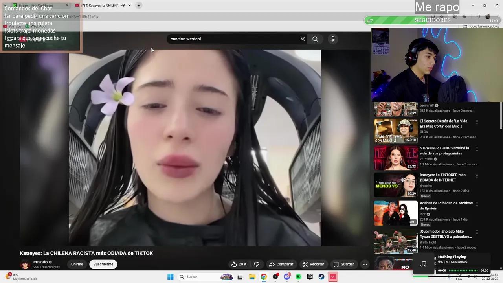Open 'katteyes: La TIKTOKER más ODIADA' title
This screenshot has width=503, height=283.
point(442,177)
